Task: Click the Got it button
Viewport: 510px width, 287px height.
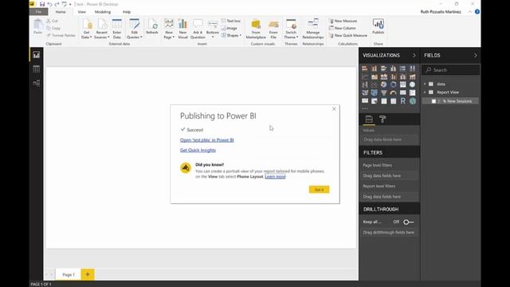Action: [319, 190]
